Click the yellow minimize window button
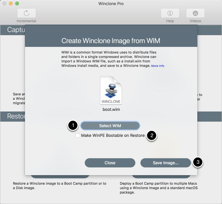This screenshot has width=222, height=204. click(x=11, y=3)
